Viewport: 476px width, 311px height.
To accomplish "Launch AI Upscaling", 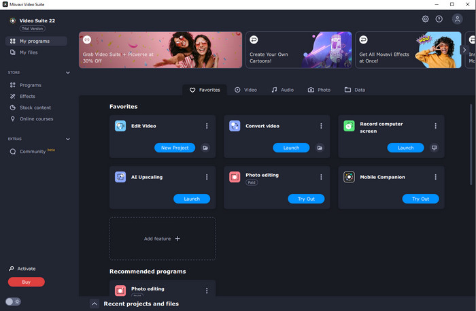I will [192, 199].
